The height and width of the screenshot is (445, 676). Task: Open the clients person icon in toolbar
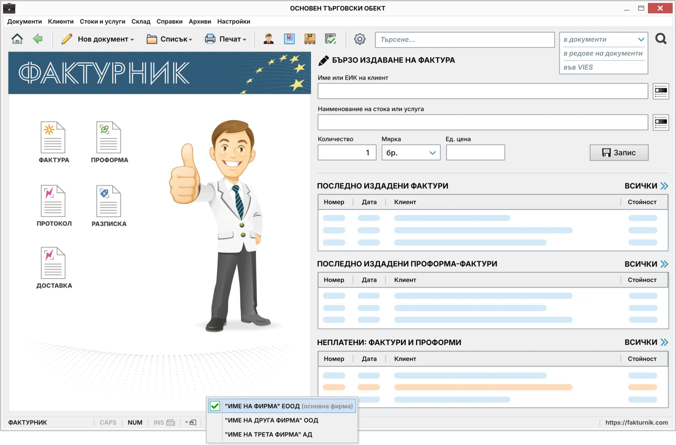tap(269, 39)
